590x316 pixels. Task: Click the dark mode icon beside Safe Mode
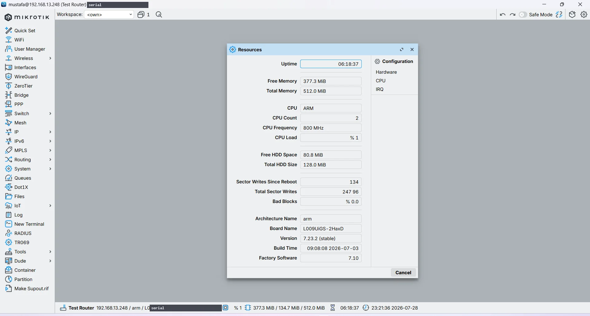(x=559, y=14)
